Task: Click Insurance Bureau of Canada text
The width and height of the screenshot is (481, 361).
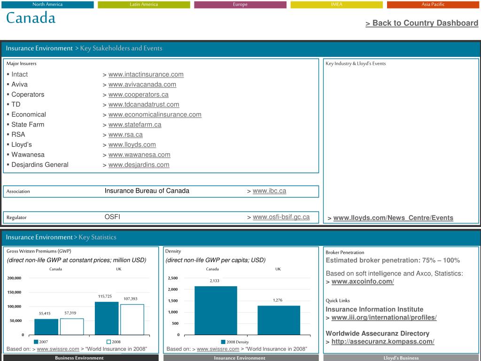Action: pyautogui.click(x=147, y=191)
